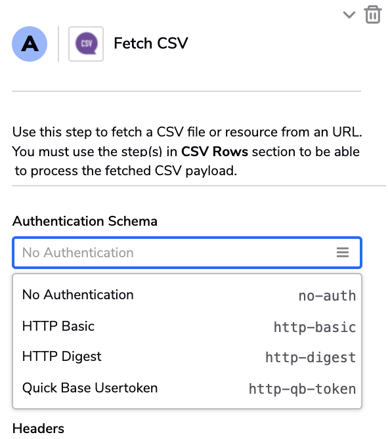Pick HTTP Digest from the list
Image resolution: width=388 pixels, height=439 pixels.
(x=187, y=357)
